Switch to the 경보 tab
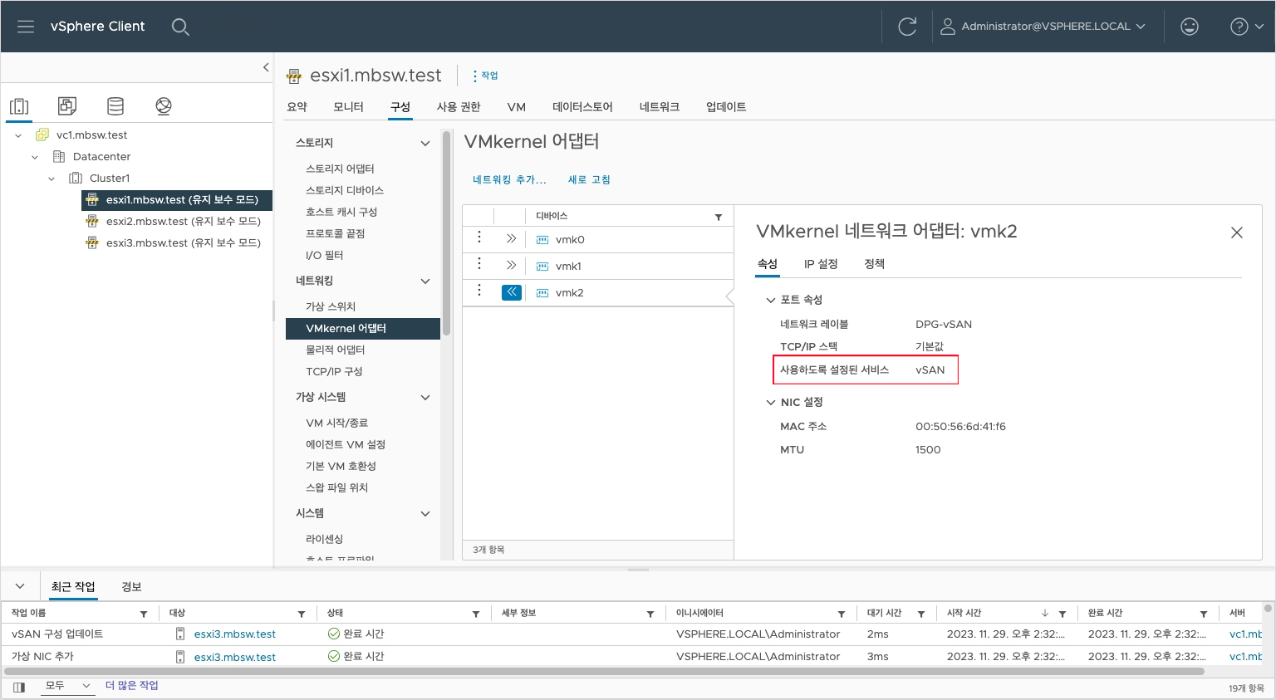Image resolution: width=1276 pixels, height=700 pixels. tap(131, 587)
